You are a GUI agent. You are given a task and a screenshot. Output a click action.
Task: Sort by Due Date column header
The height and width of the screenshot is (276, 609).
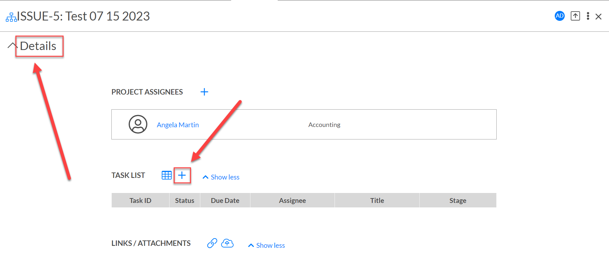(x=225, y=200)
